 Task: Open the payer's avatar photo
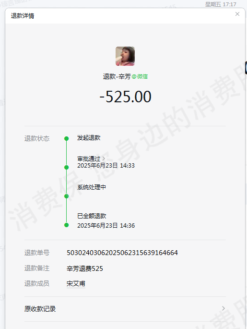125,56
